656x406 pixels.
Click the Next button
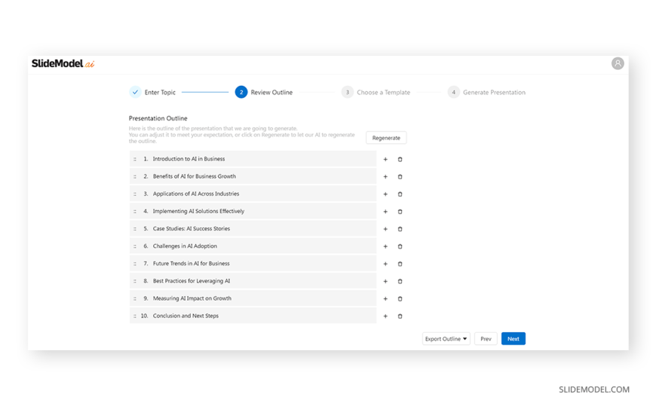(513, 339)
